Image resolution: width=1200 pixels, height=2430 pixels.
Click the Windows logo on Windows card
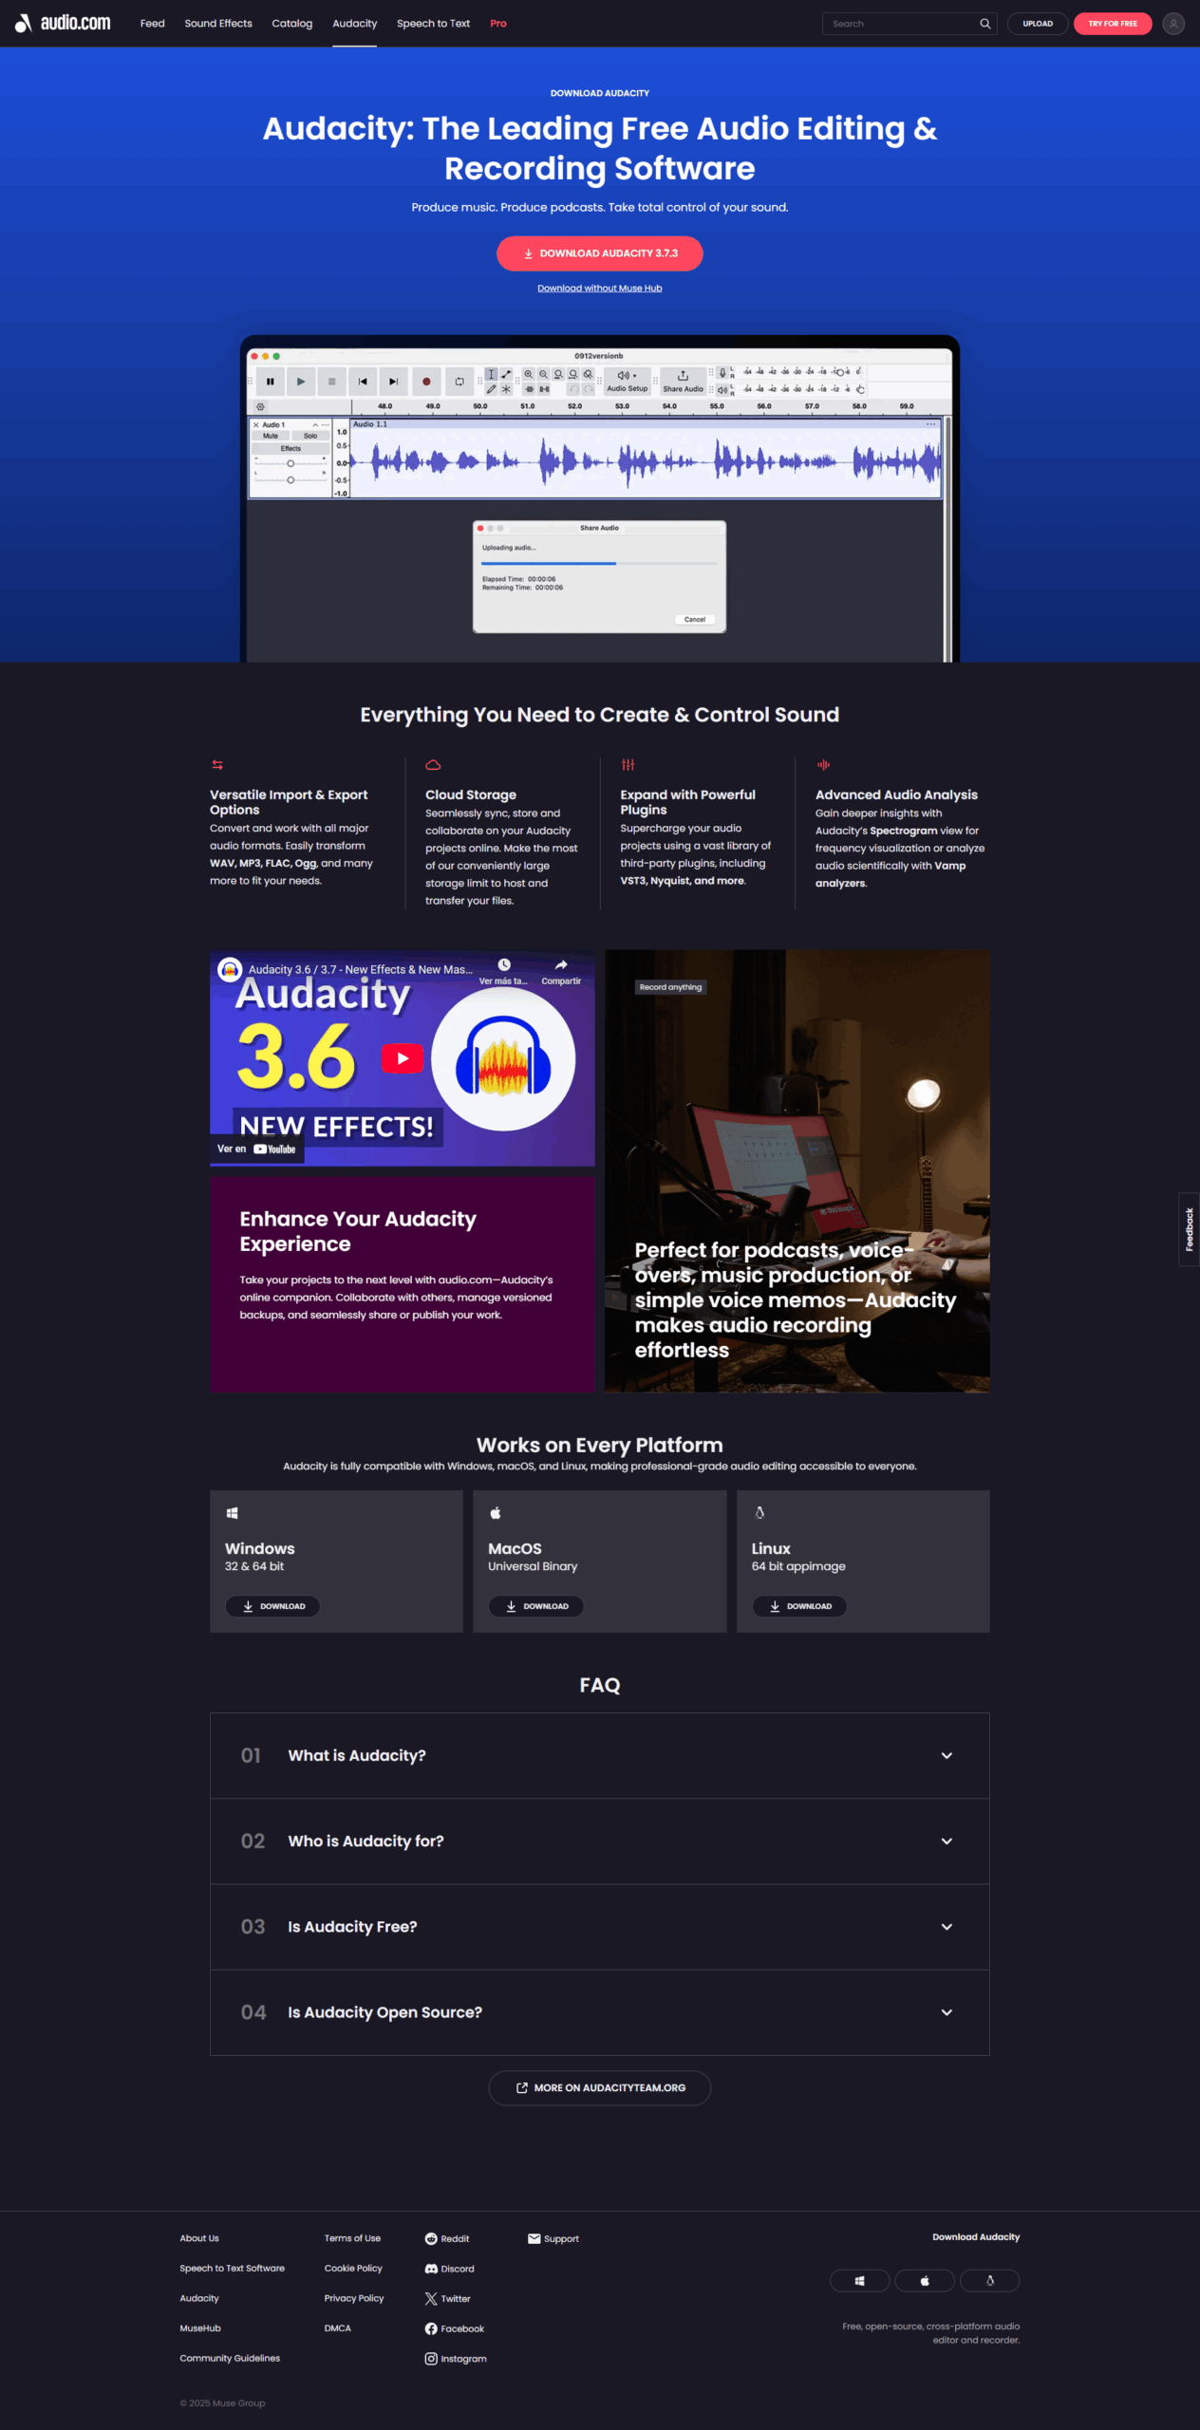coord(232,1513)
